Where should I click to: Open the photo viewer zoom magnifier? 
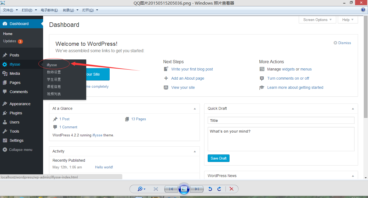[141, 189]
